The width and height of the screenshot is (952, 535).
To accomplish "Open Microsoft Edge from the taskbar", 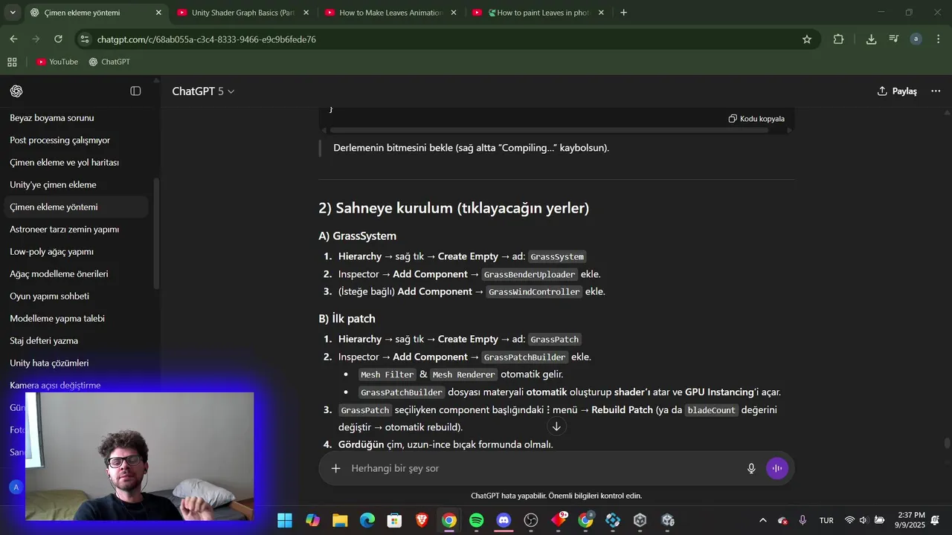I will [367, 520].
